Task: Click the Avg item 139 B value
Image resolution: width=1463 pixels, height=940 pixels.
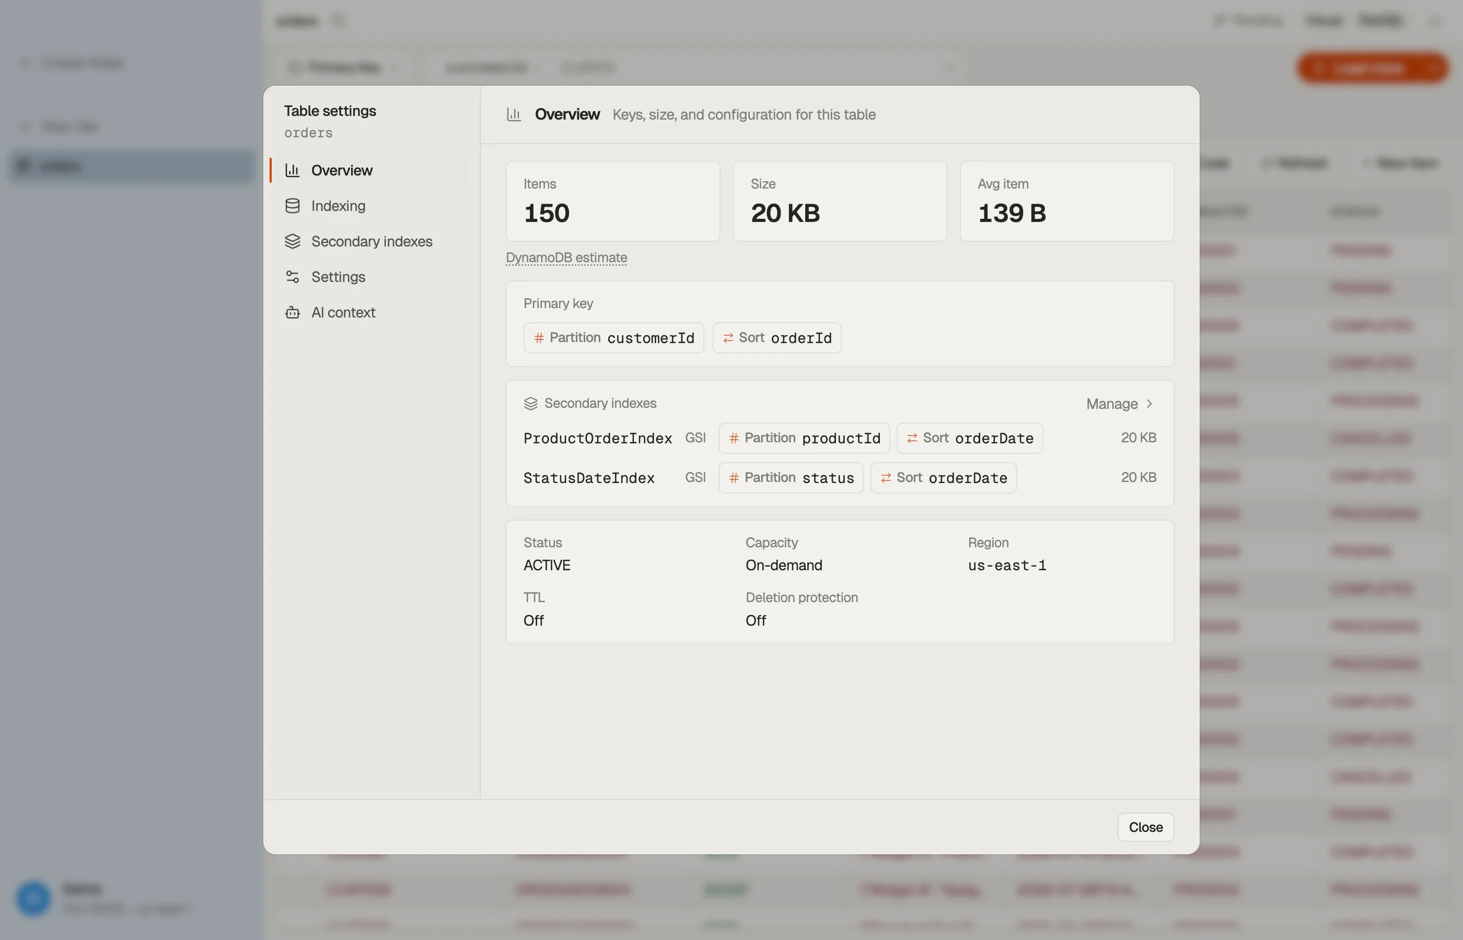Action: (x=1012, y=213)
